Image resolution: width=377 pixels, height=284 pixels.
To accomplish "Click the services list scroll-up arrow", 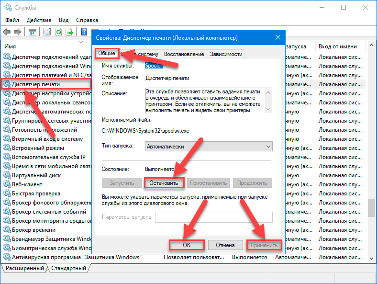I will pos(371,45).
